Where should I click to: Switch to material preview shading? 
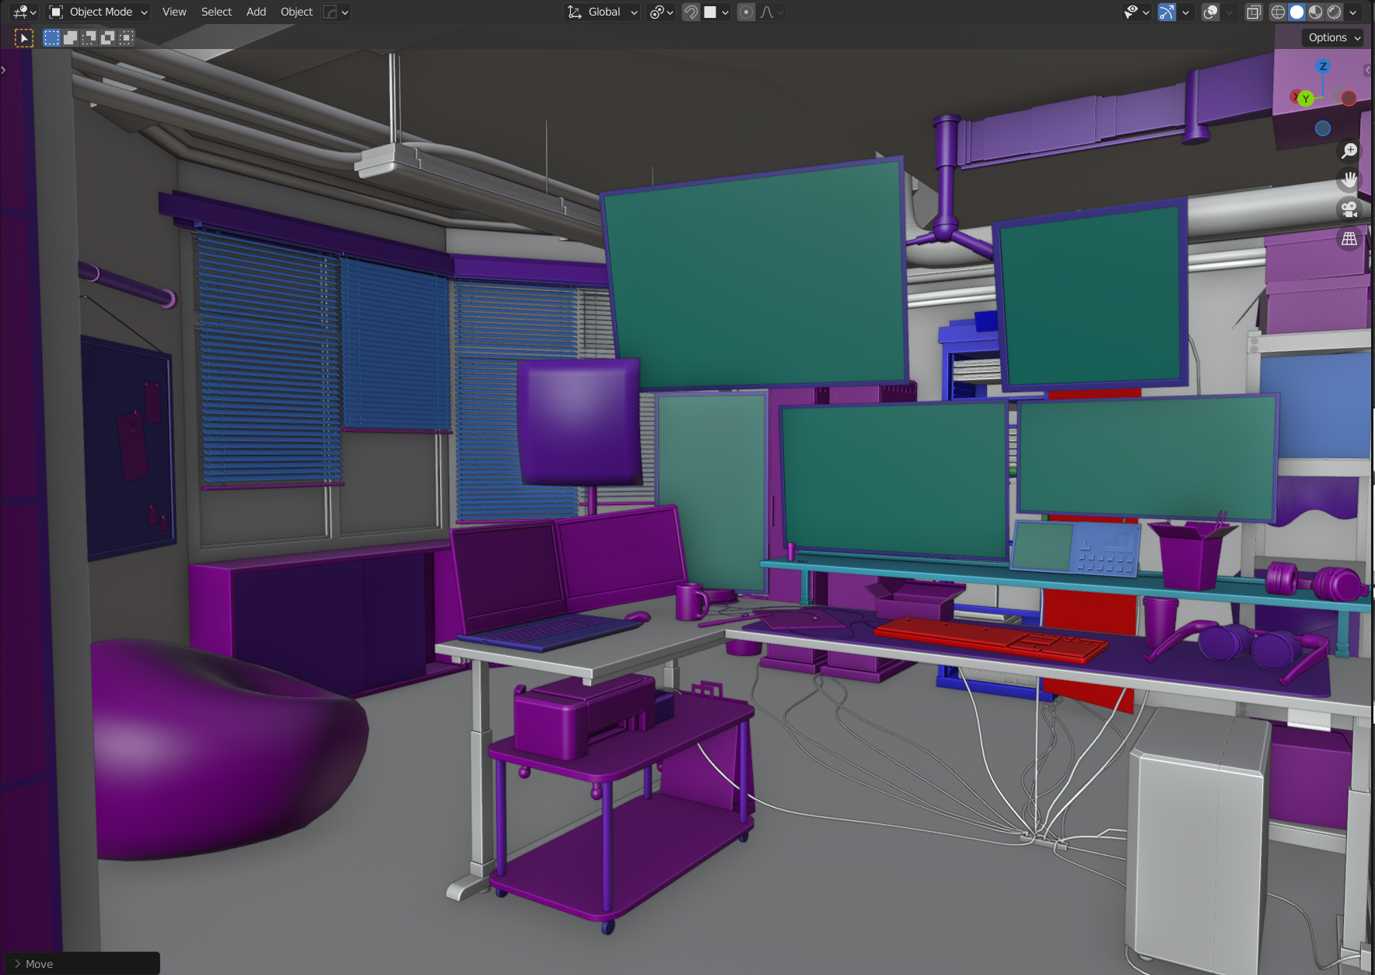tap(1315, 12)
